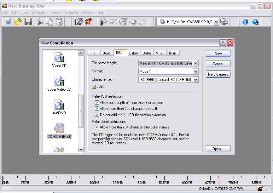
Task: Close the New Compilation dialog
Action: pos(230,43)
